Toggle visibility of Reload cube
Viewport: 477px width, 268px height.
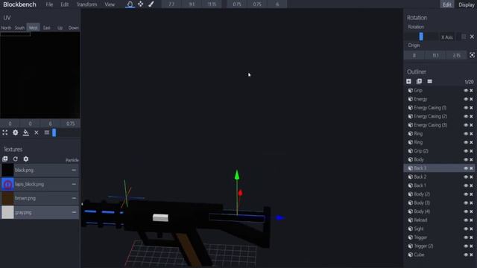click(x=466, y=220)
